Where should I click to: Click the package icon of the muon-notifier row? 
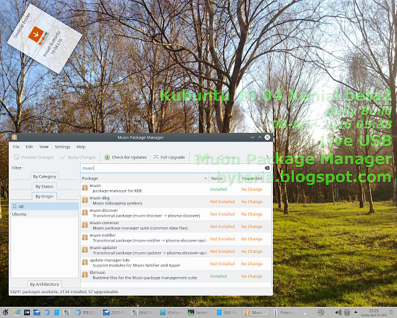click(x=85, y=237)
